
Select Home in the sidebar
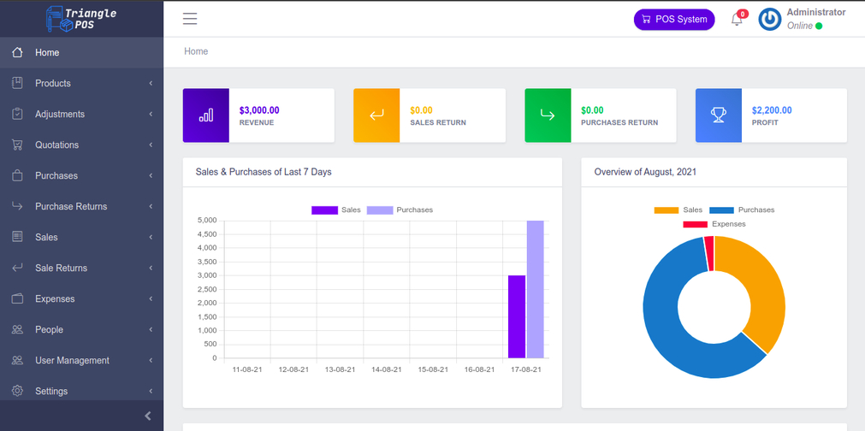47,52
